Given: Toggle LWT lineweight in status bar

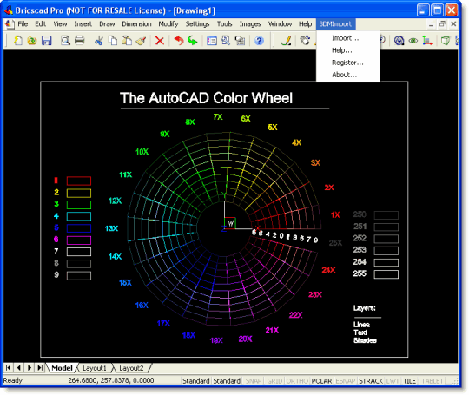Looking at the screenshot, I should 393,381.
